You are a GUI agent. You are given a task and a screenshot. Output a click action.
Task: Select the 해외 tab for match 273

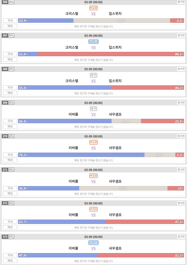[10, 261]
